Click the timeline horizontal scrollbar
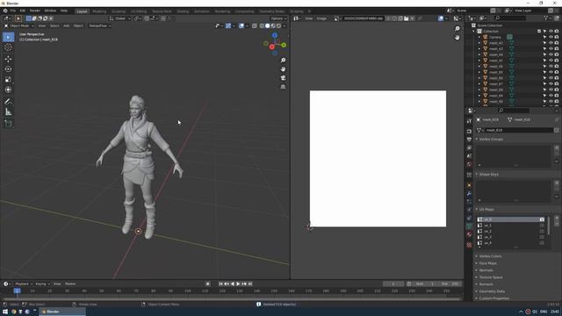 (x=231, y=298)
